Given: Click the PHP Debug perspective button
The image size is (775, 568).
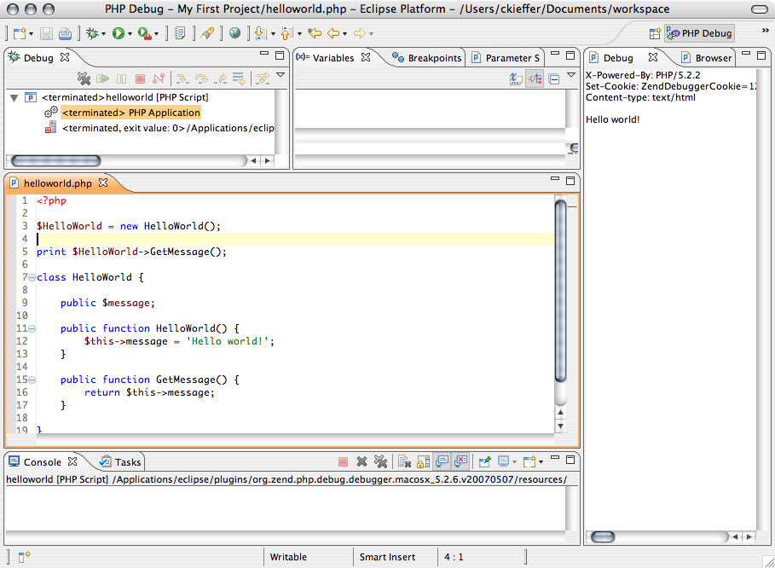Looking at the screenshot, I should point(699,33).
